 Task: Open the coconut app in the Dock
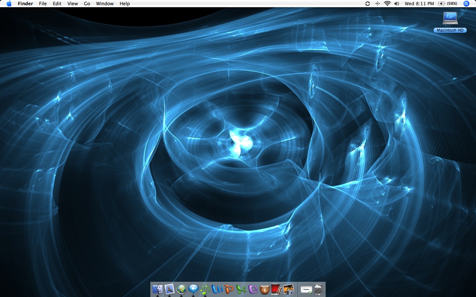265,289
